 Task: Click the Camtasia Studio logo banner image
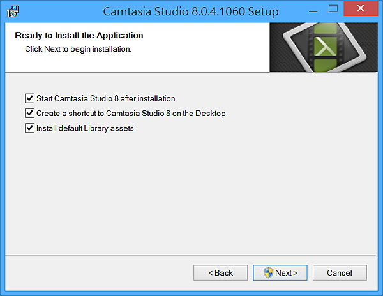(324, 47)
